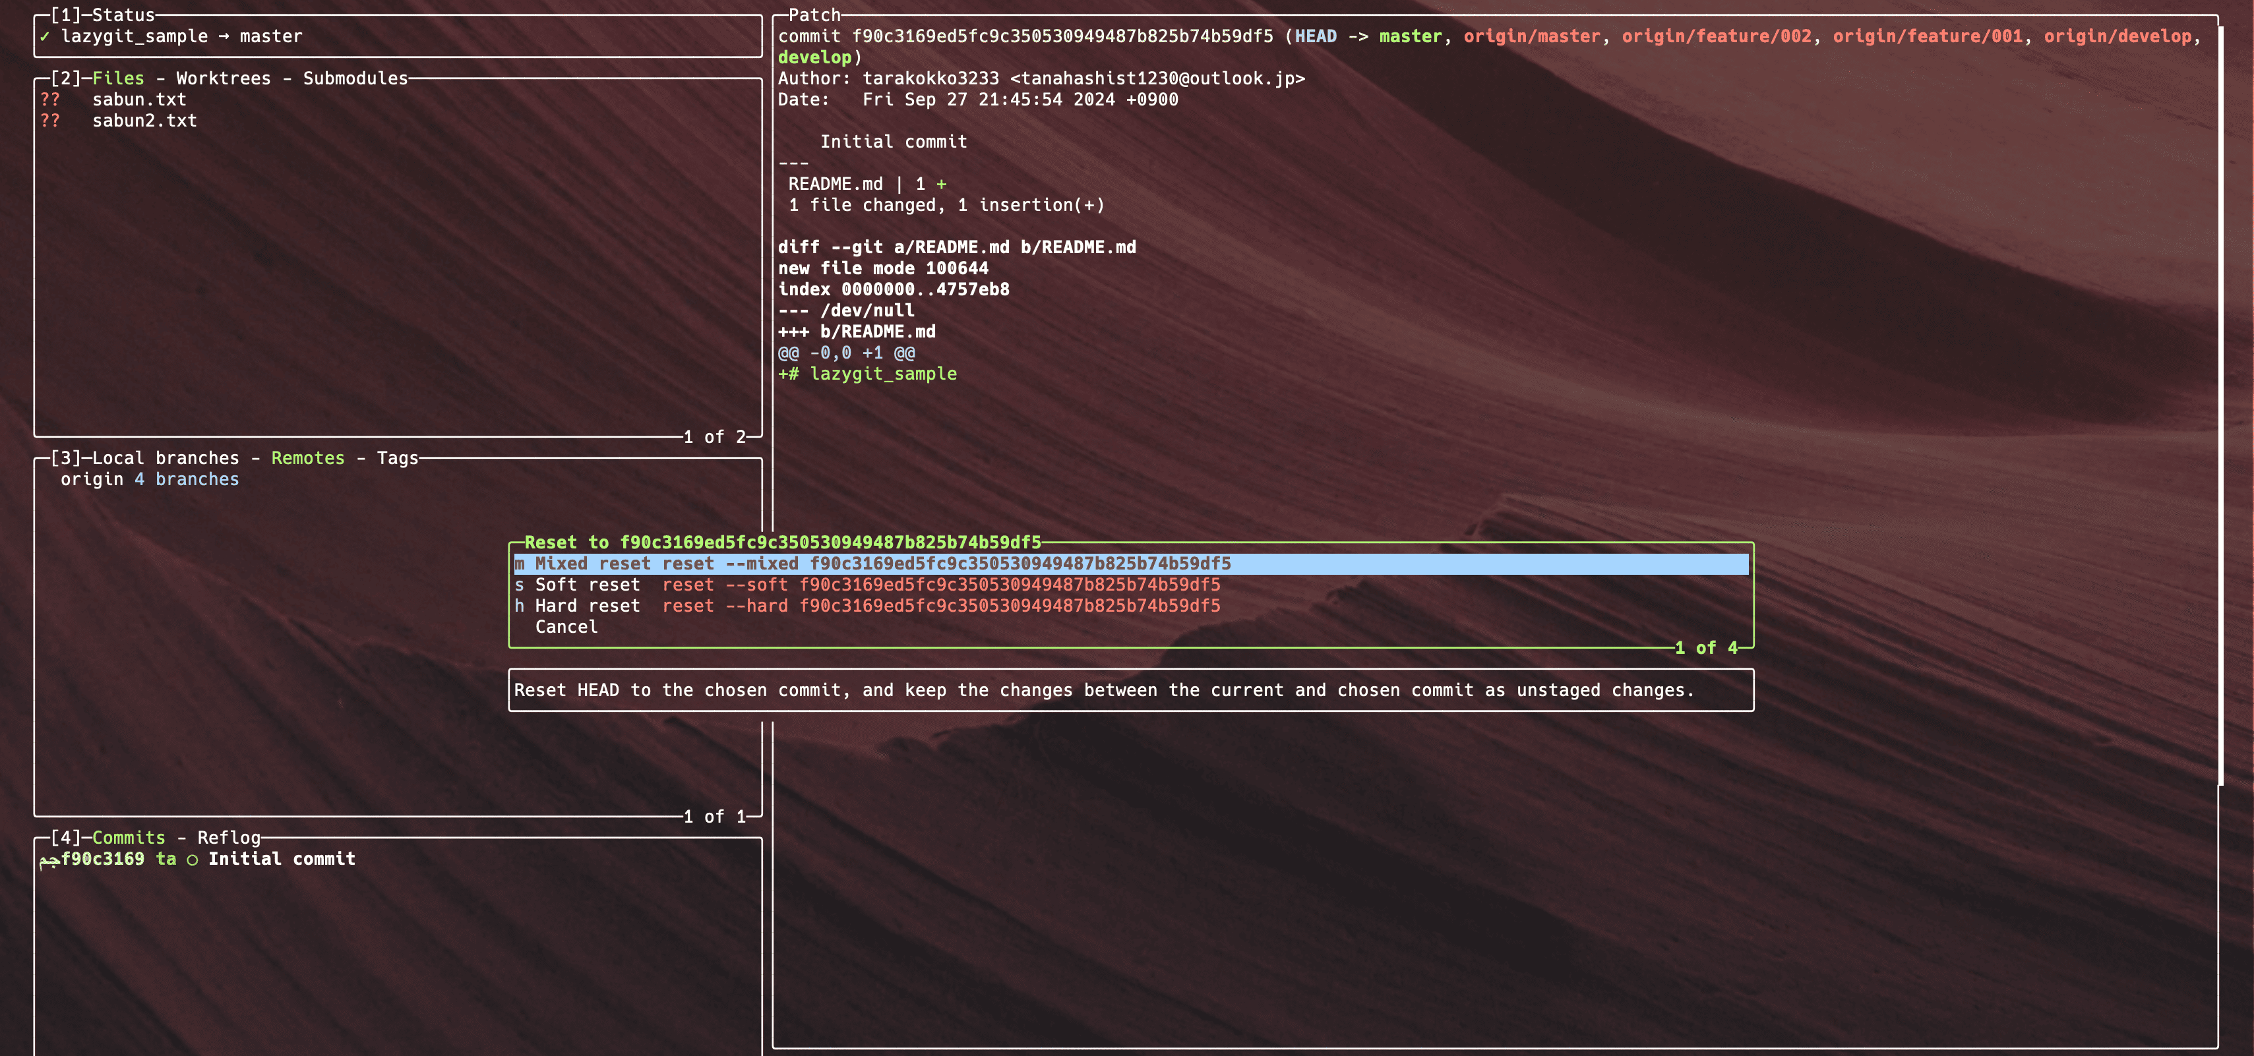Open the Reflog tab in Commits panel
The height and width of the screenshot is (1056, 2254).
229,837
